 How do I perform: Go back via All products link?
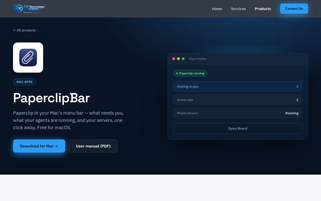tap(24, 30)
